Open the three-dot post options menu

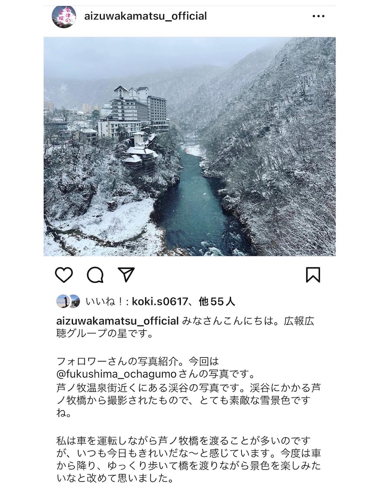[318, 16]
